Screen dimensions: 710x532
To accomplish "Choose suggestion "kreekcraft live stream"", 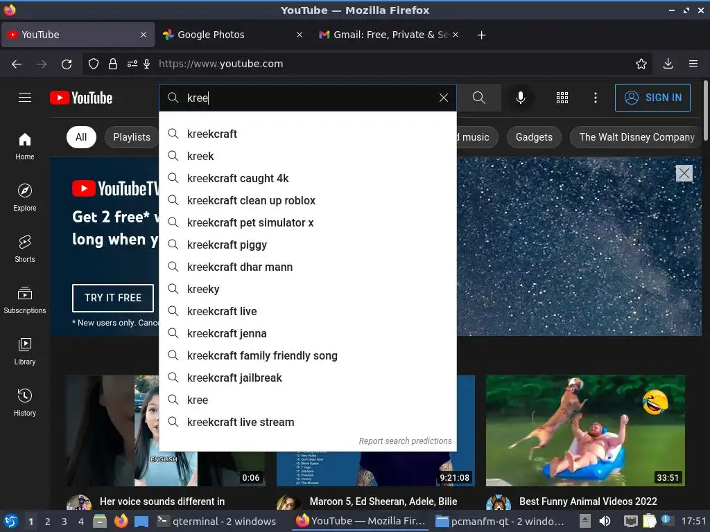I will click(308, 422).
